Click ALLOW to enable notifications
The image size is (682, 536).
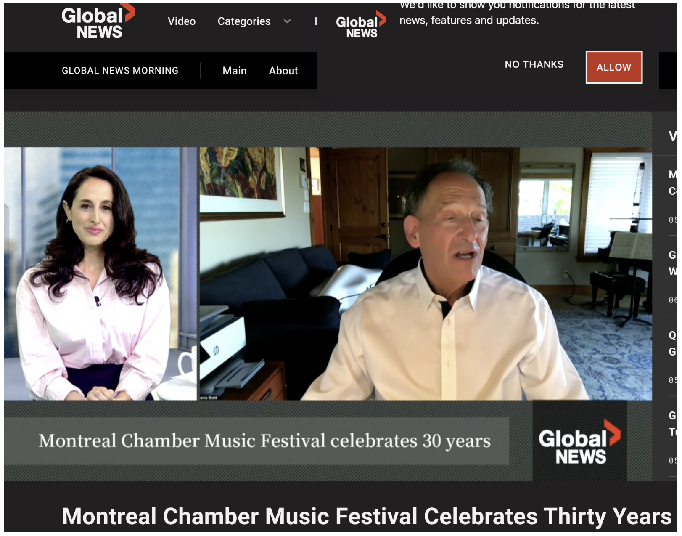[x=614, y=67]
